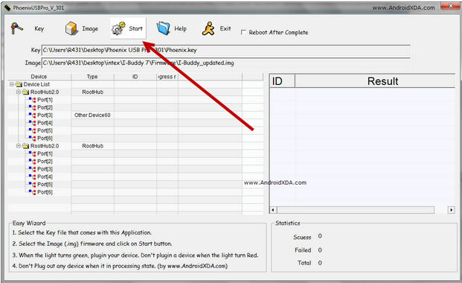Click the Scuess count value
The width and height of the screenshot is (462, 283).
320,236
